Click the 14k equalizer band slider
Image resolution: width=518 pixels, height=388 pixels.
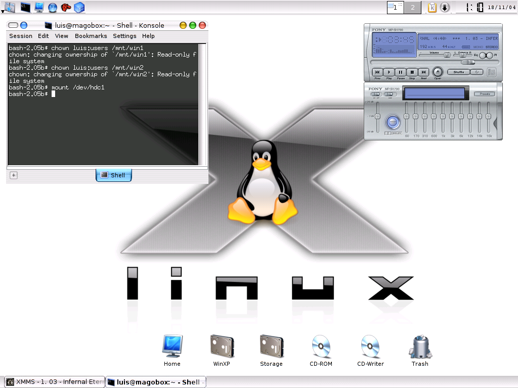point(480,117)
